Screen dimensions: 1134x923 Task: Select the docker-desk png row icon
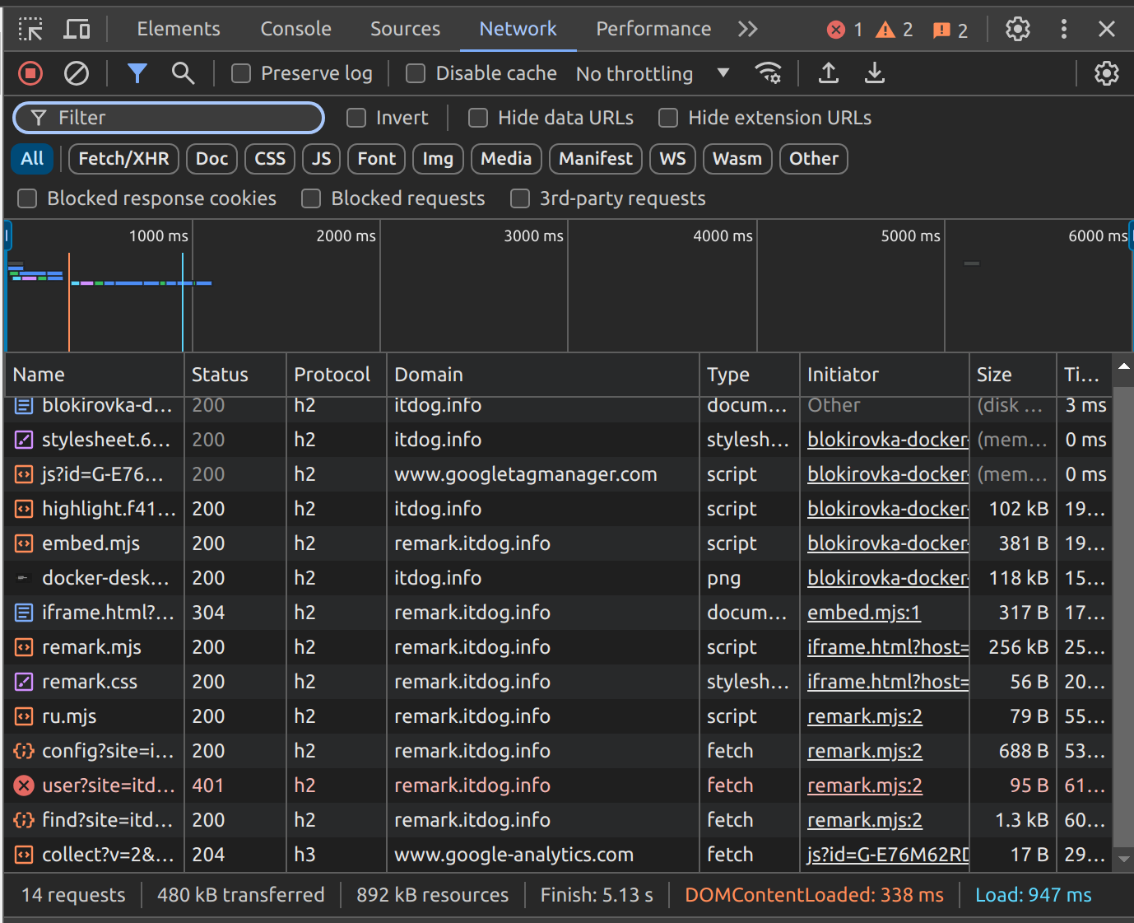pyautogui.click(x=23, y=578)
